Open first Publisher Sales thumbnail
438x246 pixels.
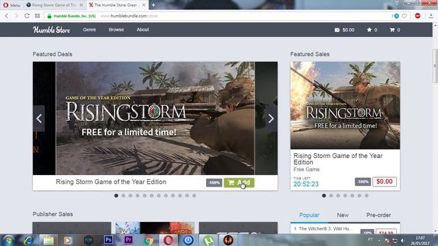(x=72, y=228)
